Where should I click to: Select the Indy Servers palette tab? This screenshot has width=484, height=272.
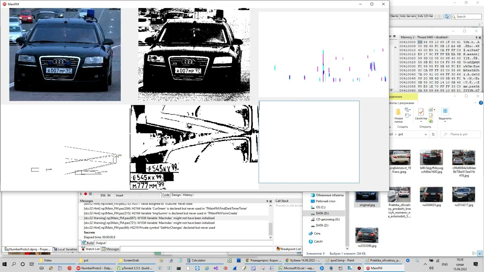click(408, 16)
